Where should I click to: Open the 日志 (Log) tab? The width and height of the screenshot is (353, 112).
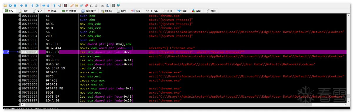coord(23,11)
